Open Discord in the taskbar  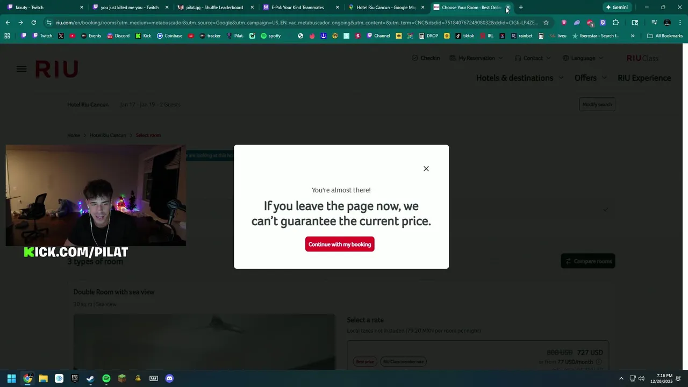[169, 378]
